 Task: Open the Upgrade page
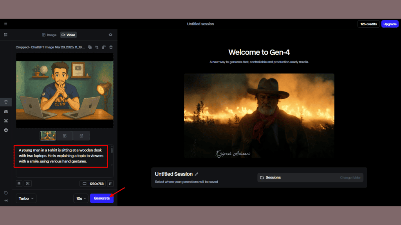[x=390, y=24]
